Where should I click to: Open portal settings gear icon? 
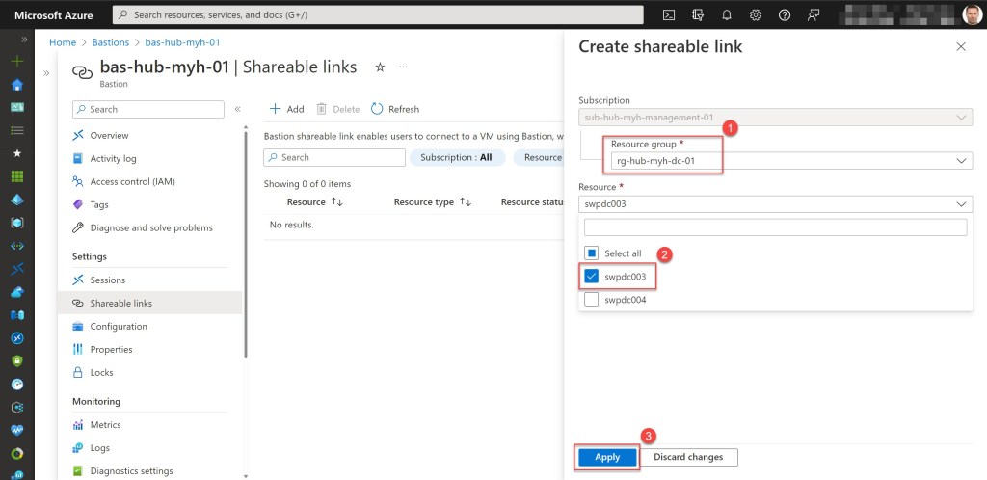[x=756, y=14]
